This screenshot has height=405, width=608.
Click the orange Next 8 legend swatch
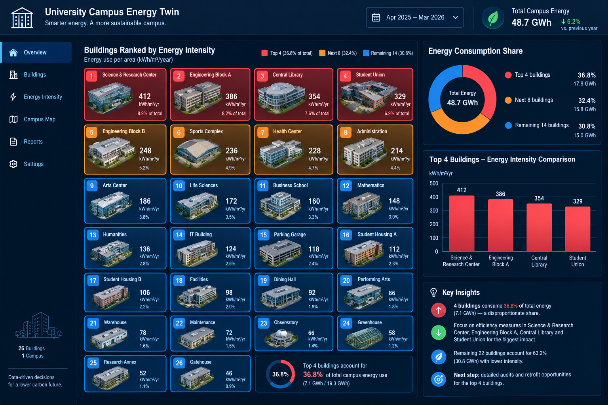(322, 53)
